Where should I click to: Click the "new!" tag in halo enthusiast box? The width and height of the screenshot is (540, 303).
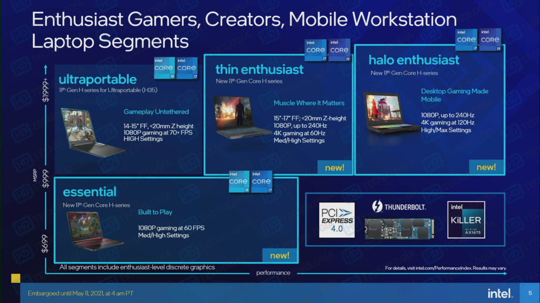click(486, 167)
